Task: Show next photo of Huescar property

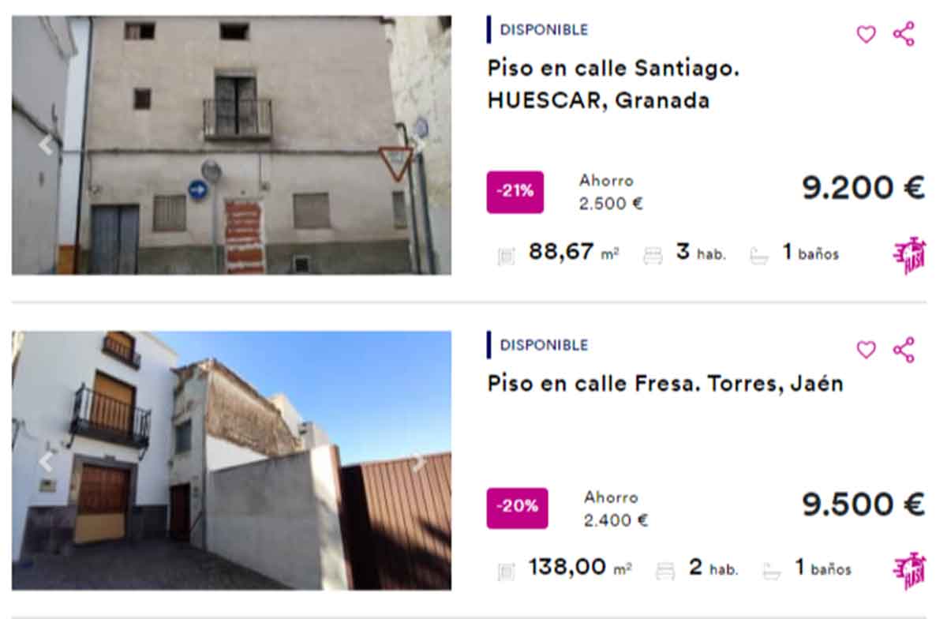Action: pyautogui.click(x=419, y=145)
